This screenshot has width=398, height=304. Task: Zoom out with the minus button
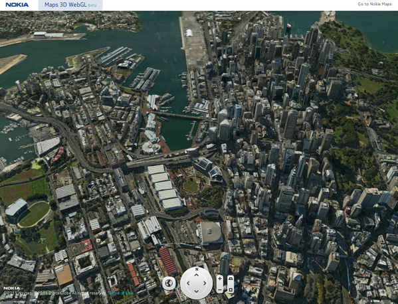pos(220,289)
